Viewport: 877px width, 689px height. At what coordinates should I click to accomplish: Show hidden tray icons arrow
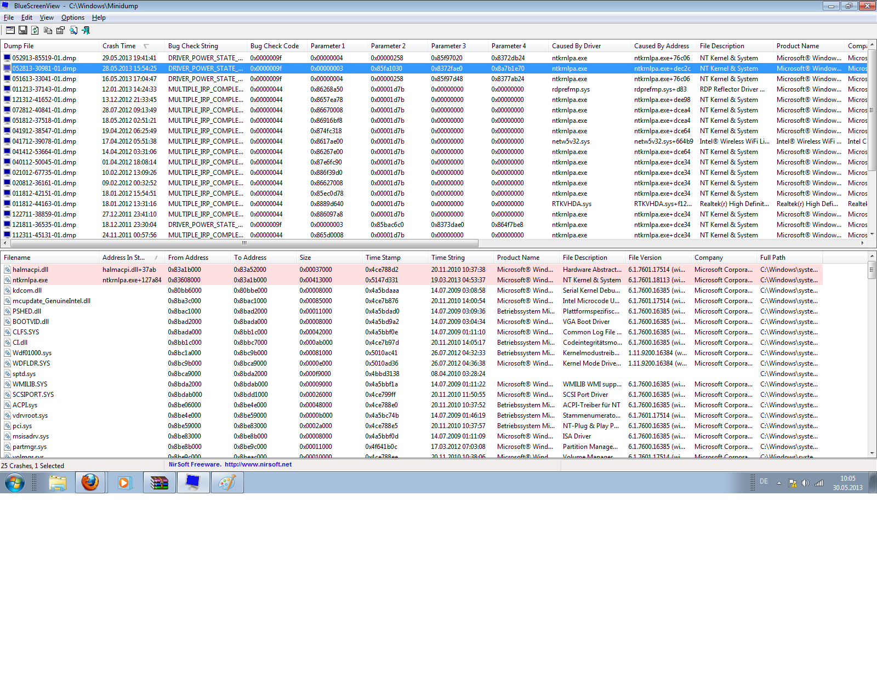tap(779, 483)
